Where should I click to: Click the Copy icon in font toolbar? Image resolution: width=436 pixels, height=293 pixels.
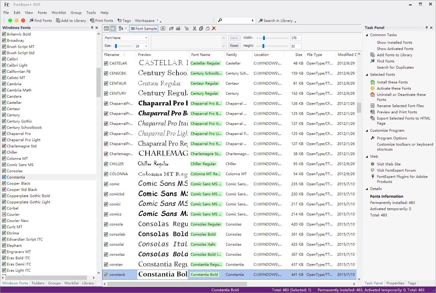pos(201,28)
